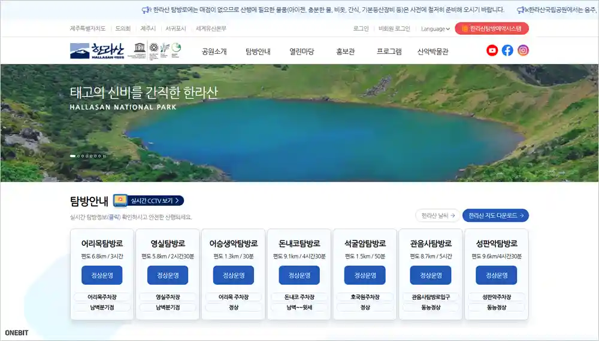
Task: Open the 공원소개 menu
Action: (214, 51)
